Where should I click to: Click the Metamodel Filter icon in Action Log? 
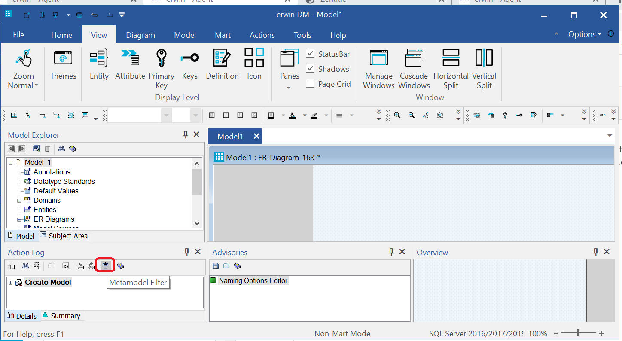(x=106, y=266)
